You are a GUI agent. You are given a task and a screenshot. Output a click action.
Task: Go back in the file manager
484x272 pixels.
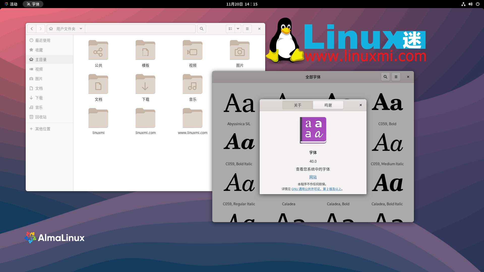(32, 29)
